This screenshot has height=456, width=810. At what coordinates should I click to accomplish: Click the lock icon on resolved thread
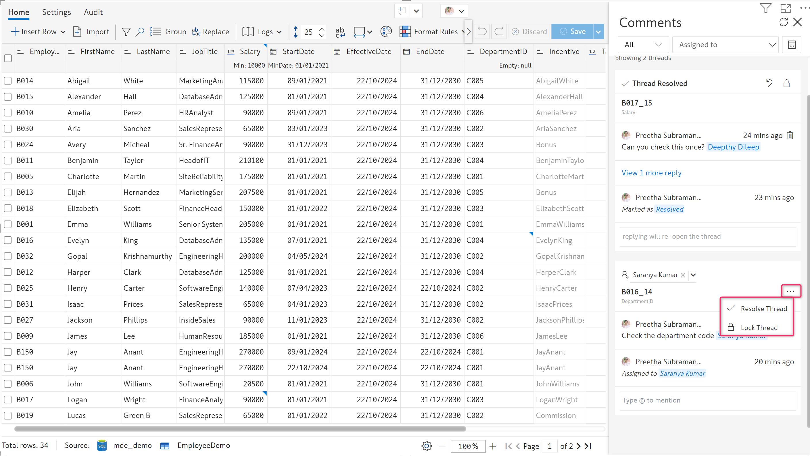tap(786, 83)
